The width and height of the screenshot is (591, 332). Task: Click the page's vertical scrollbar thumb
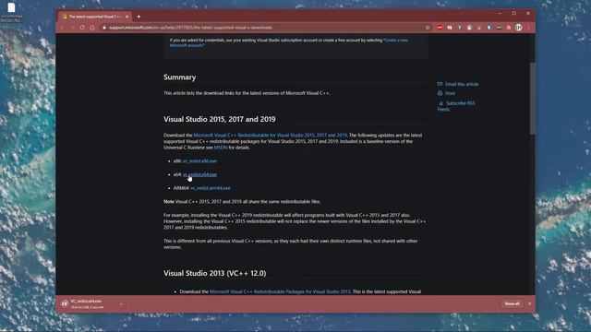532,98
